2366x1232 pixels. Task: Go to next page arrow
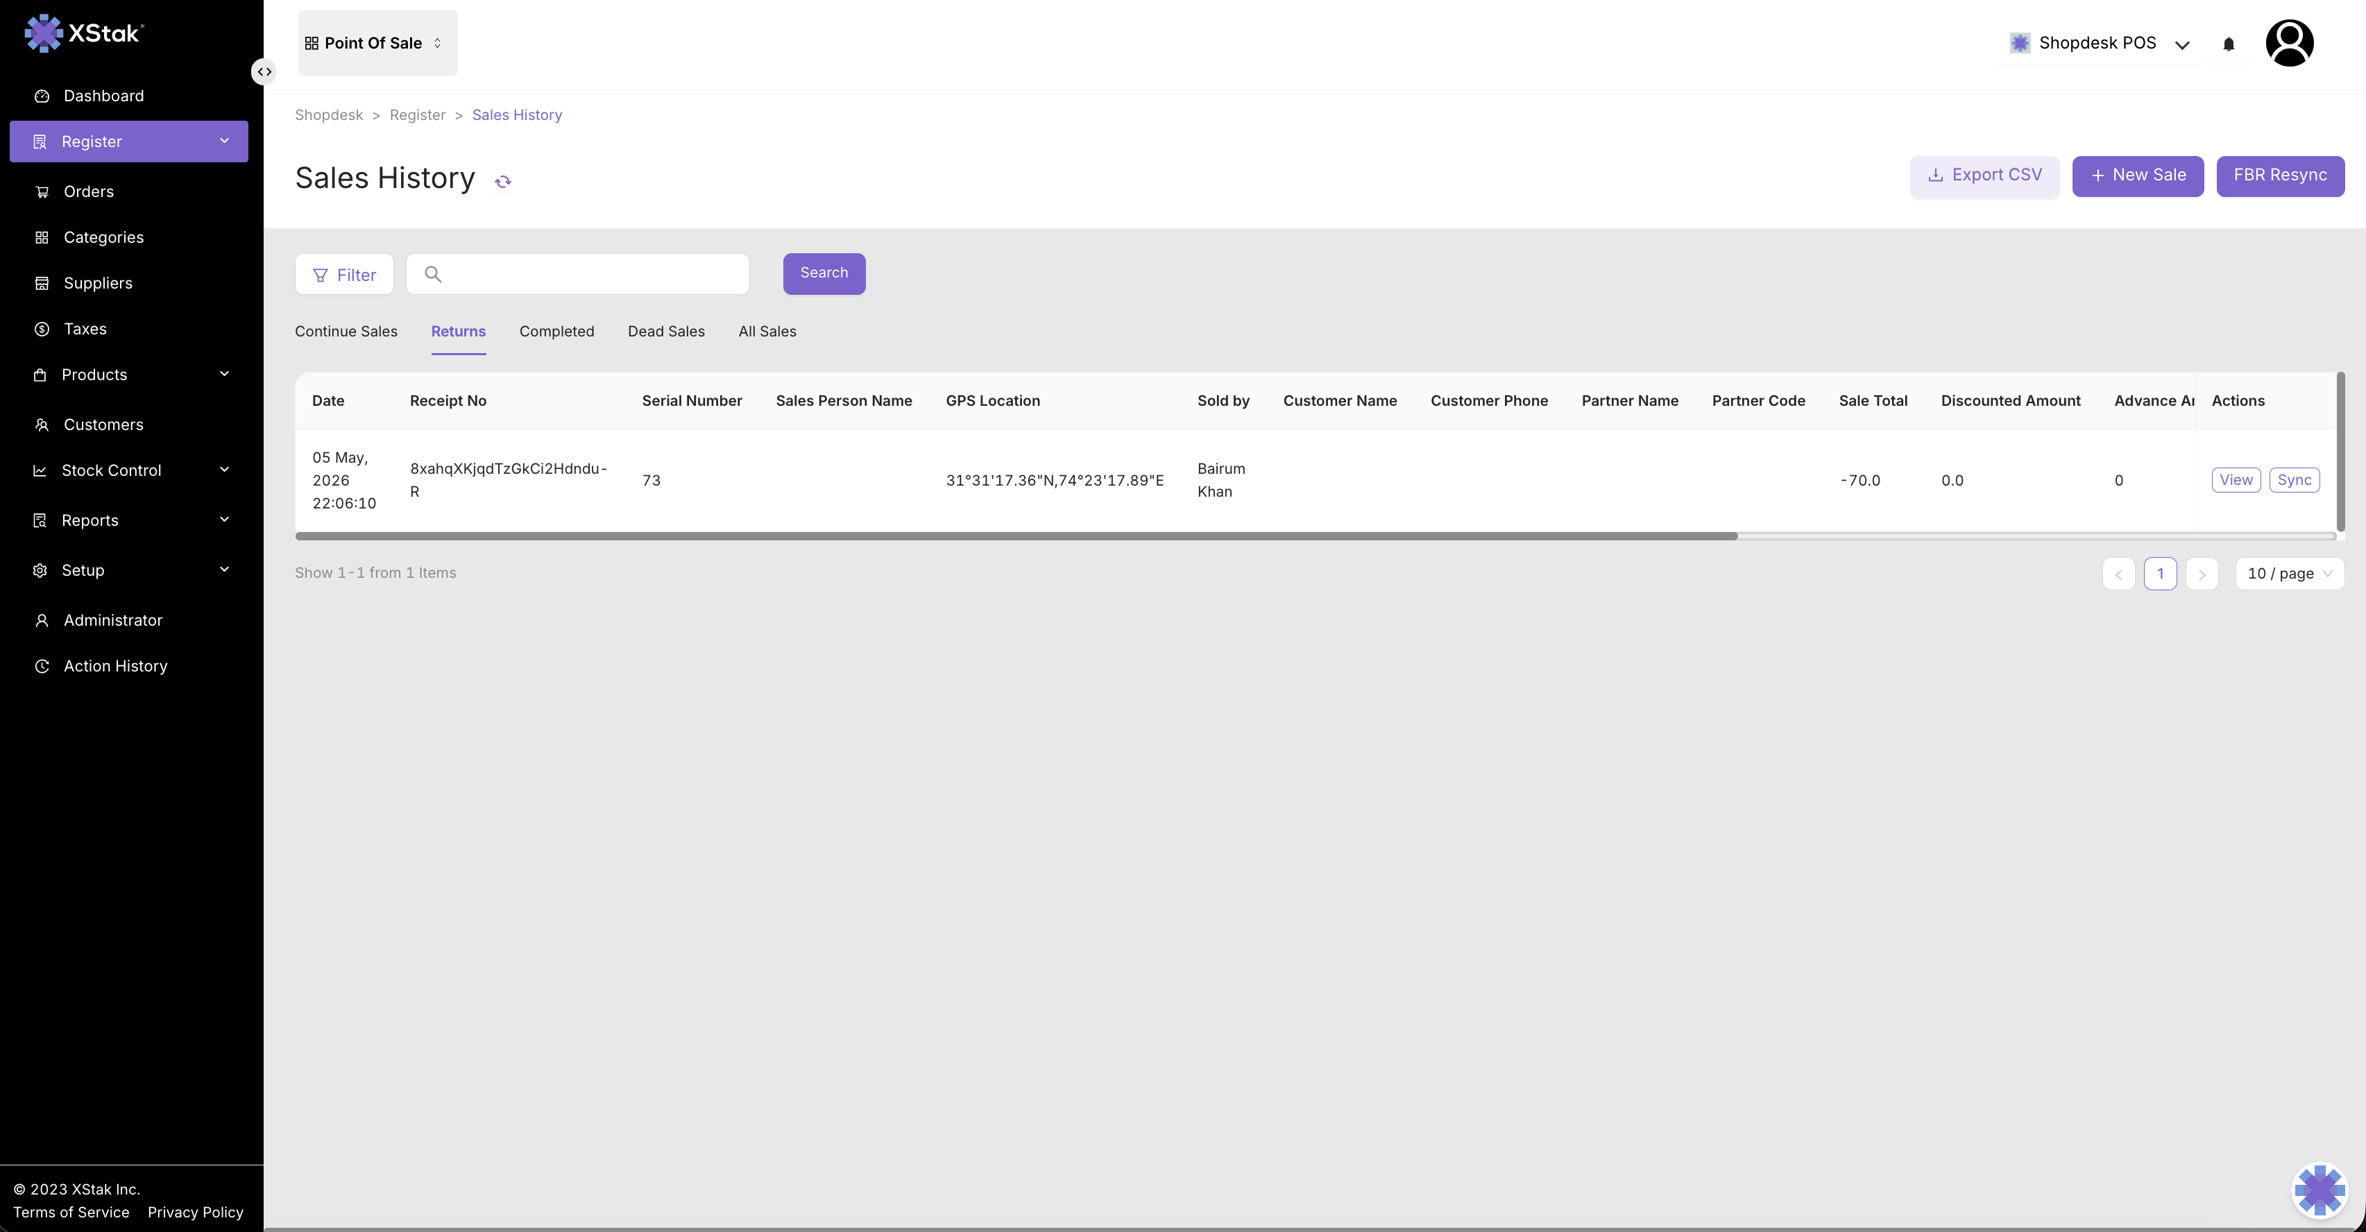point(2202,574)
